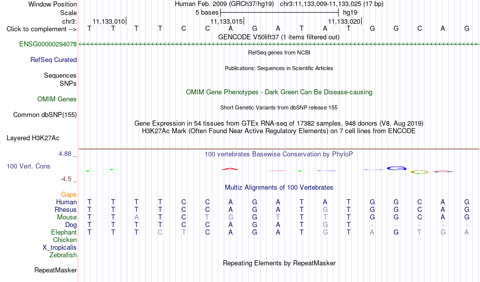Click the chr3: ruler label

[69, 21]
